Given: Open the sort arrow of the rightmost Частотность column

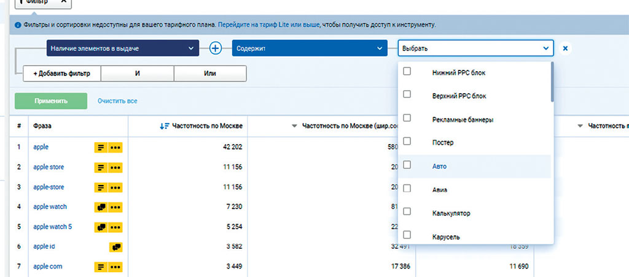Looking at the screenshot, I should point(580,126).
